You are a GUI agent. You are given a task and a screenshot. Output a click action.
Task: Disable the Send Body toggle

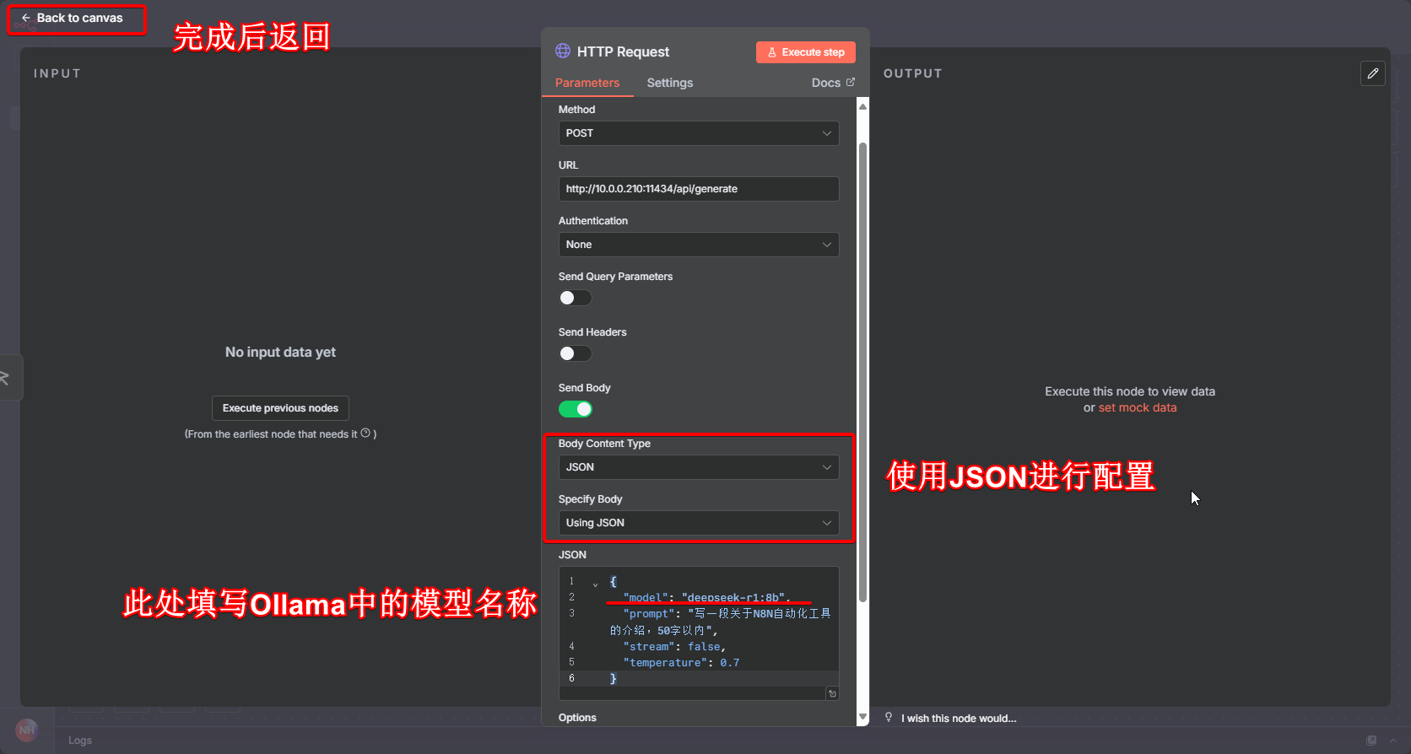(576, 409)
